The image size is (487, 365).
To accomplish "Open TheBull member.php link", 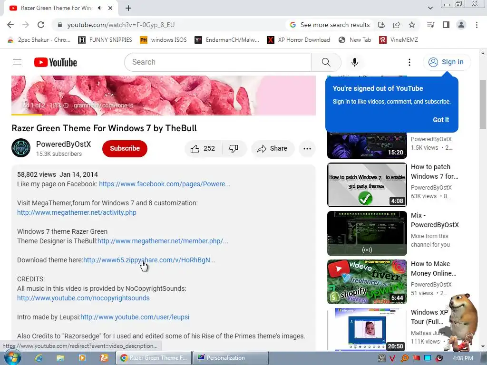I will tap(163, 241).
